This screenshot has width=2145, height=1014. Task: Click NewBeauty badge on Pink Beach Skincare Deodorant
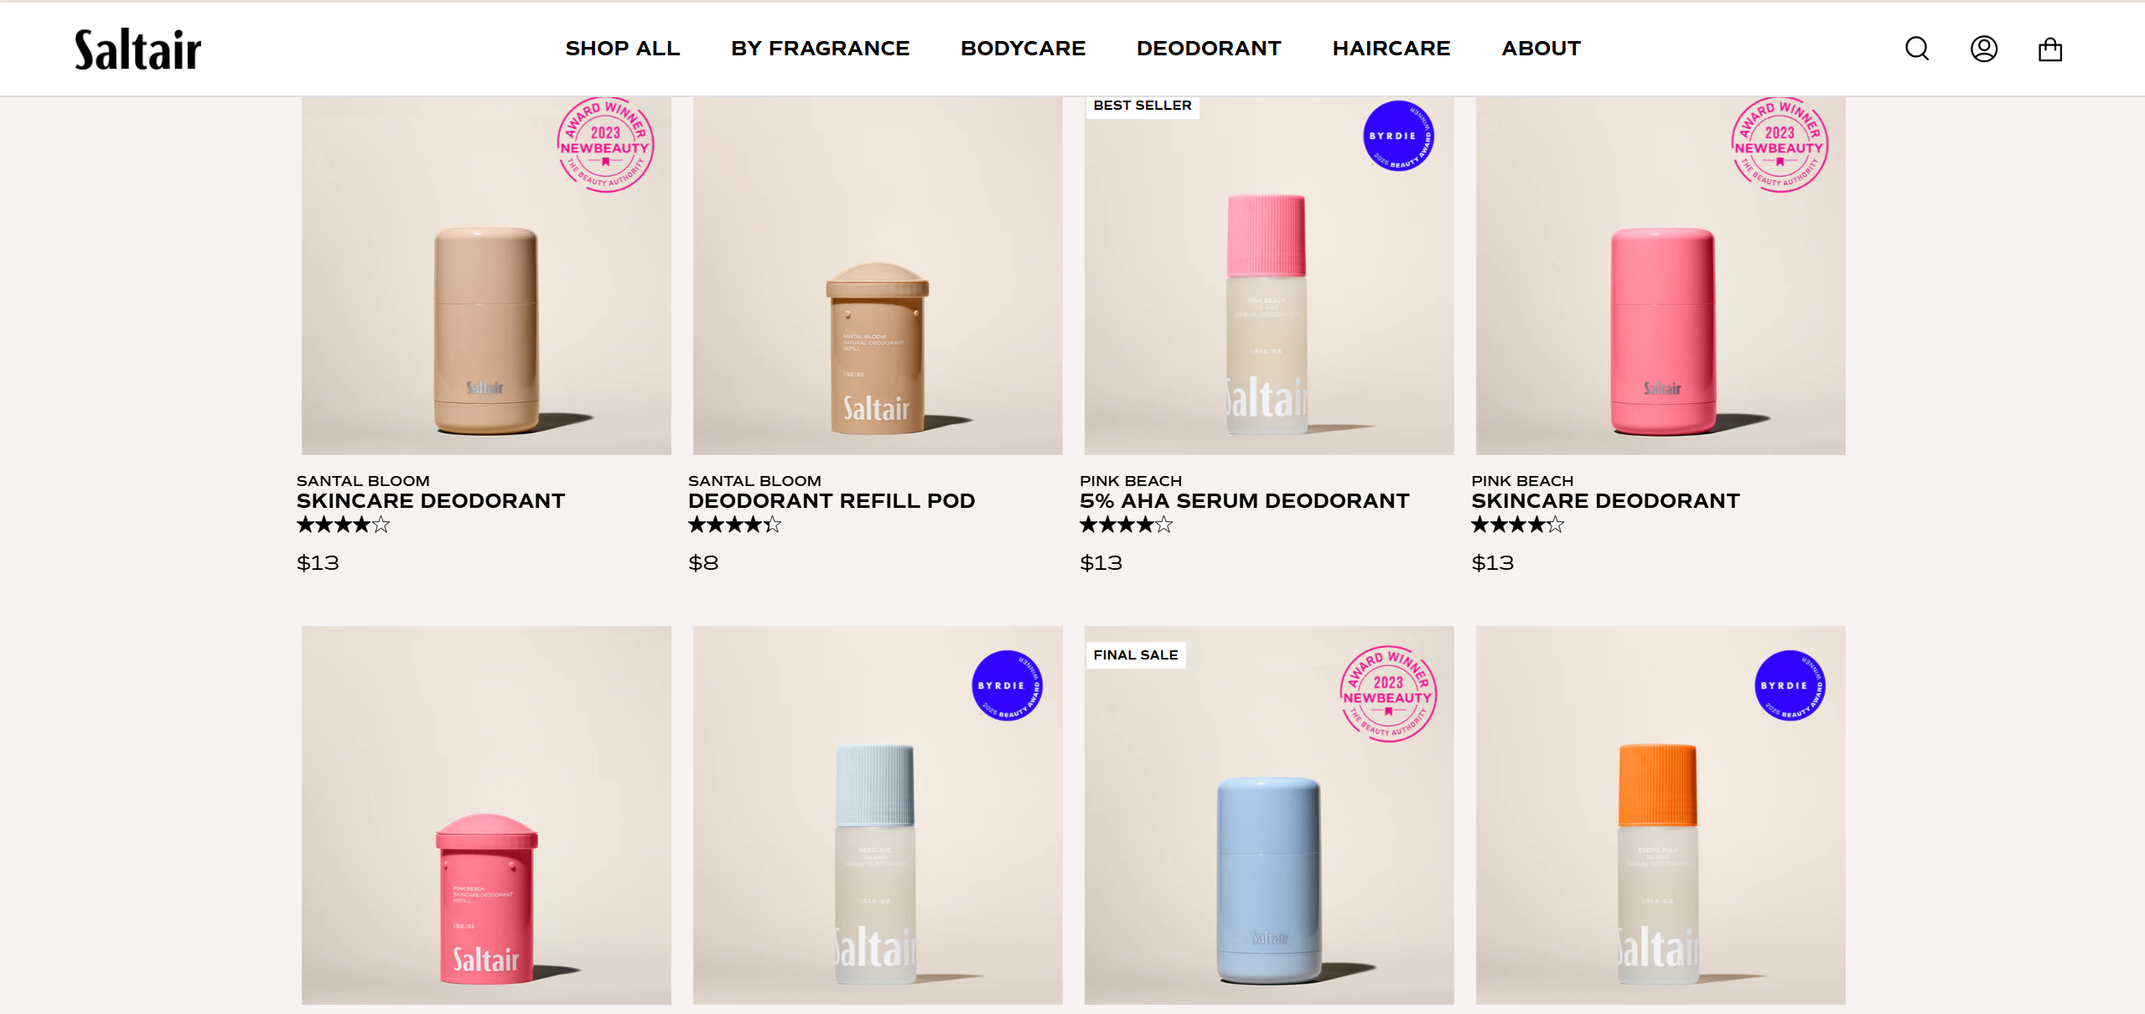pos(1780,145)
